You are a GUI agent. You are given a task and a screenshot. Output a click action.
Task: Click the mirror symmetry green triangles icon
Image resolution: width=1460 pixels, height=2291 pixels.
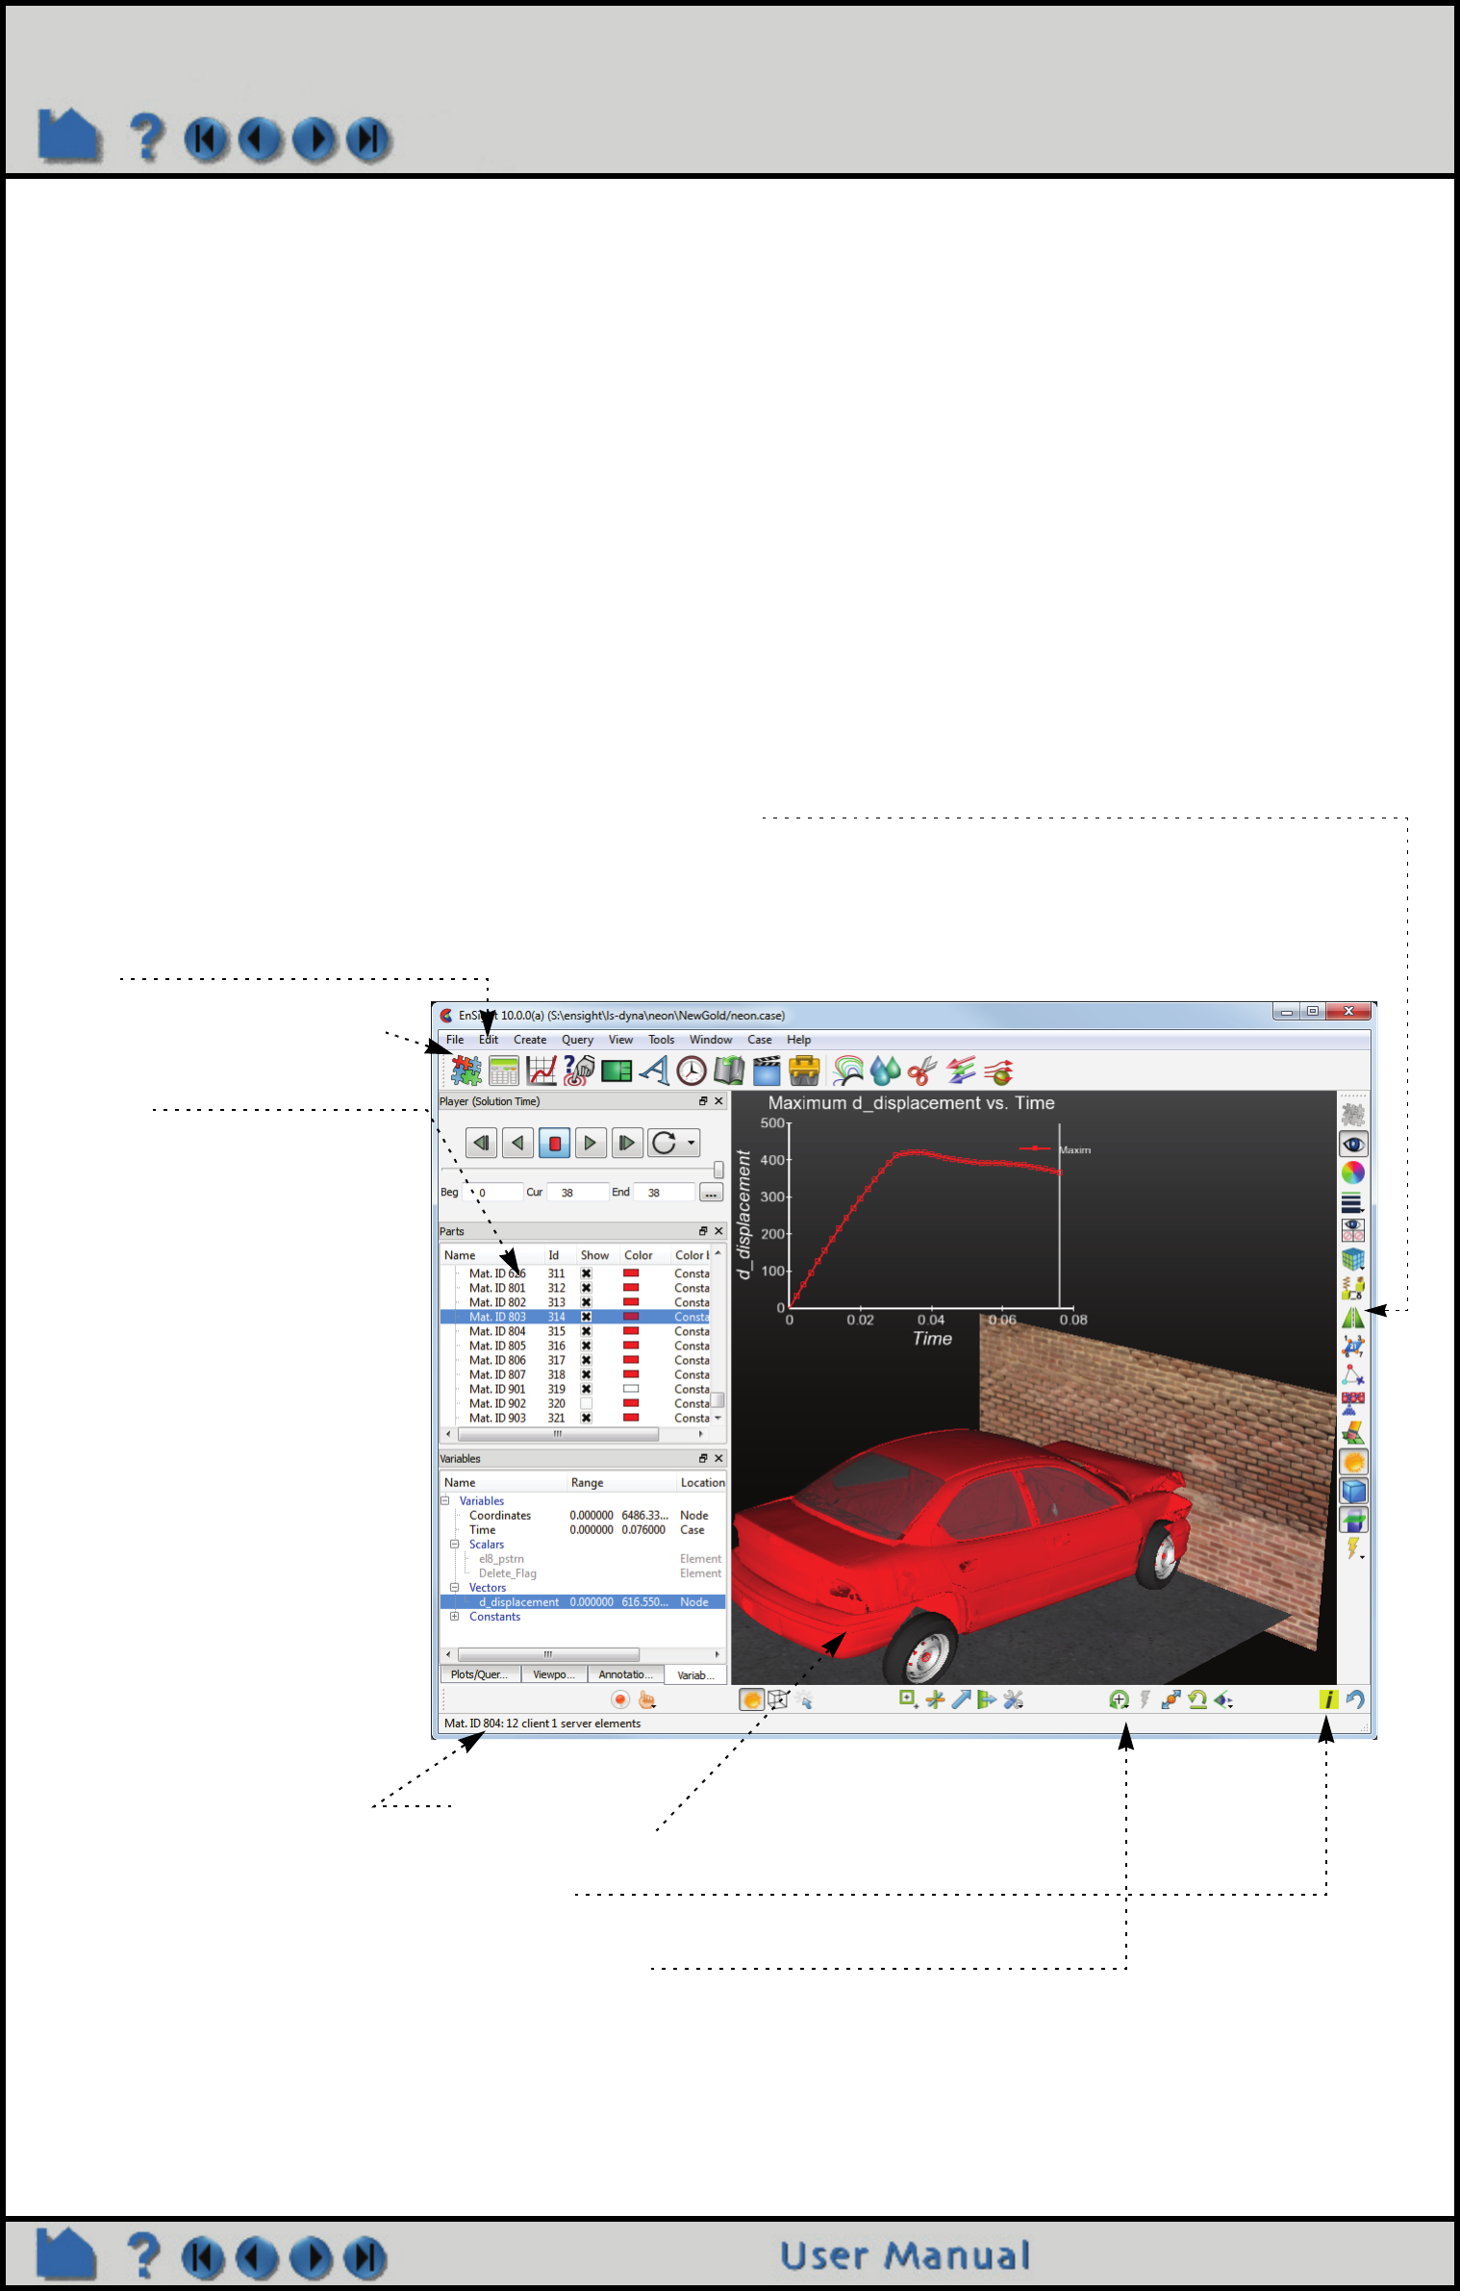[1353, 1317]
